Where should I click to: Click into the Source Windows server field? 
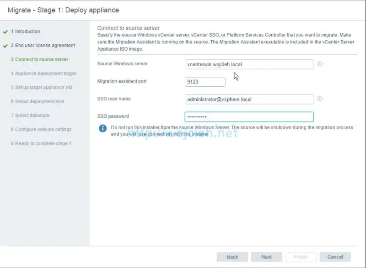click(248, 64)
